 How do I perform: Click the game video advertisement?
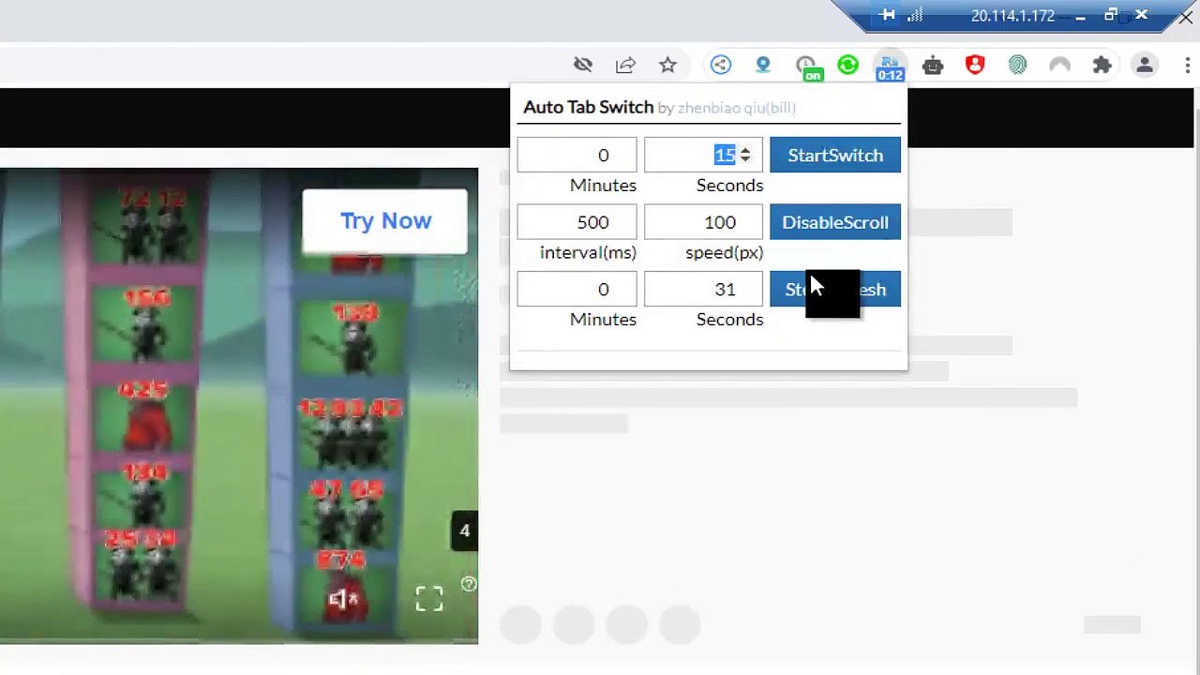coord(239,405)
